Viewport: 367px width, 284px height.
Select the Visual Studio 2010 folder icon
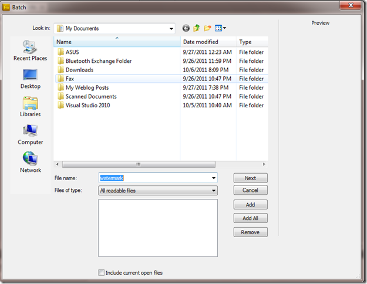coord(60,105)
